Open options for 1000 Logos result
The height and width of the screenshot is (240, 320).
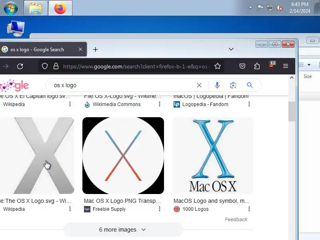click(x=249, y=209)
